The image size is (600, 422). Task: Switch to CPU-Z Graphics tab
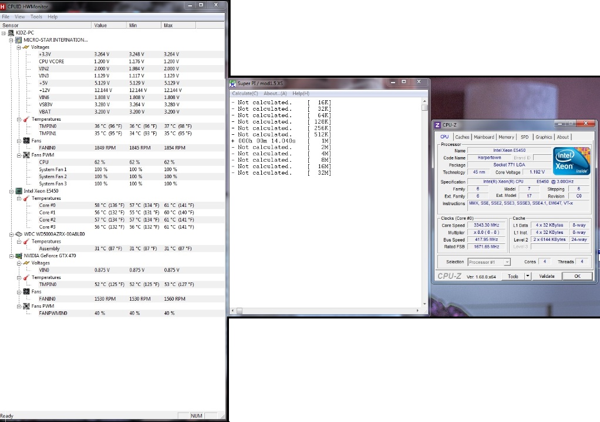coord(544,137)
